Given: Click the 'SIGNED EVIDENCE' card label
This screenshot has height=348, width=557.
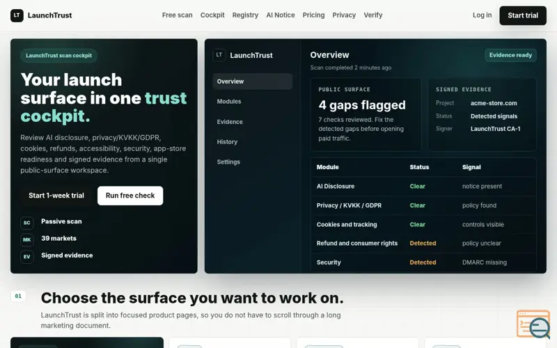Looking at the screenshot, I should (x=464, y=90).
